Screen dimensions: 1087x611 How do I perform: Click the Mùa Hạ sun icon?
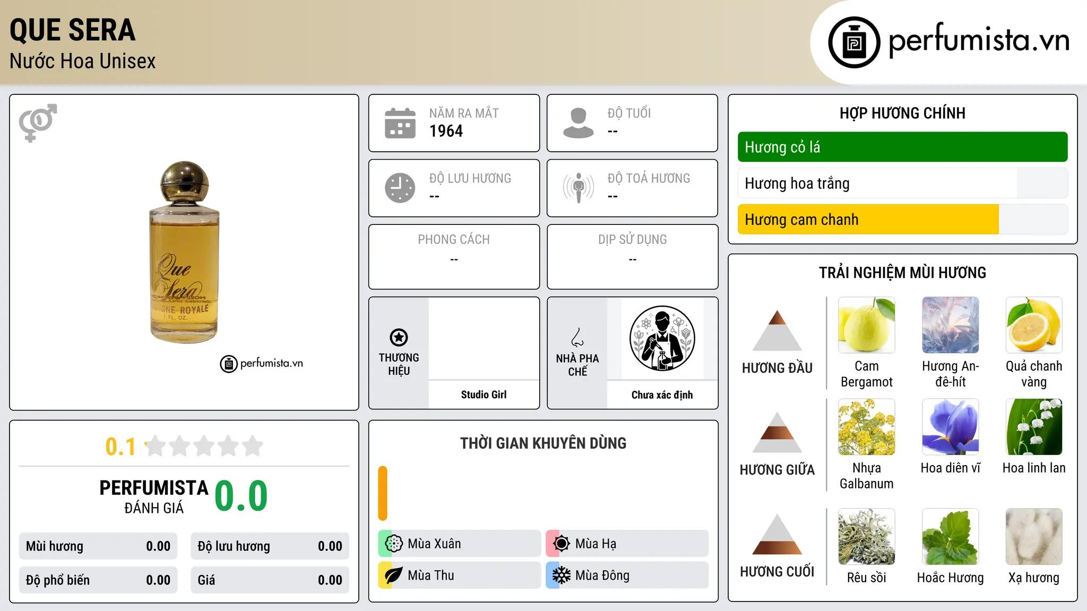[x=562, y=544]
